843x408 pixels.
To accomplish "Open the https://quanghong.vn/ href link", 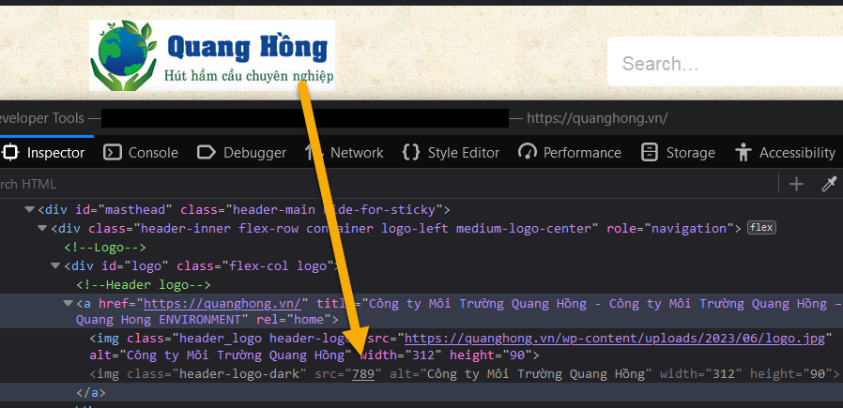I will 222,304.
